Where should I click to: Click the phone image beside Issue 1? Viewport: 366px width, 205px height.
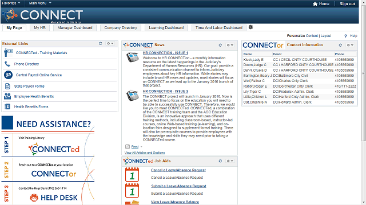tap(132, 57)
